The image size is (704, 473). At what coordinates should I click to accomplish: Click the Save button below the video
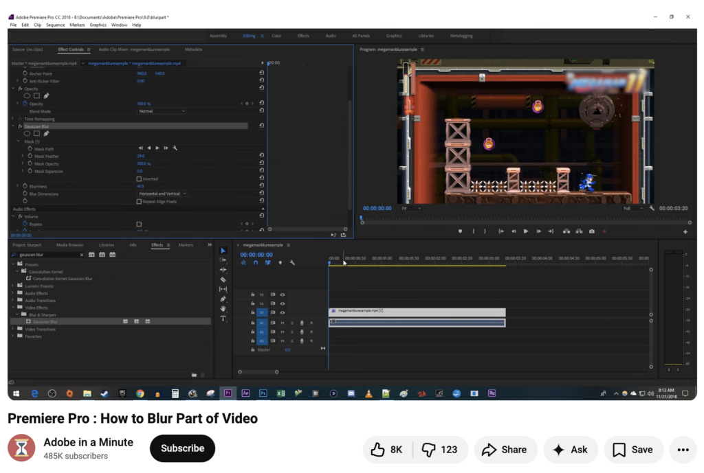click(x=633, y=450)
